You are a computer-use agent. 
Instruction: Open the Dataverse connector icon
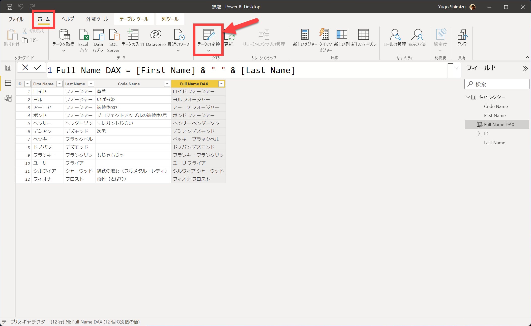point(156,35)
